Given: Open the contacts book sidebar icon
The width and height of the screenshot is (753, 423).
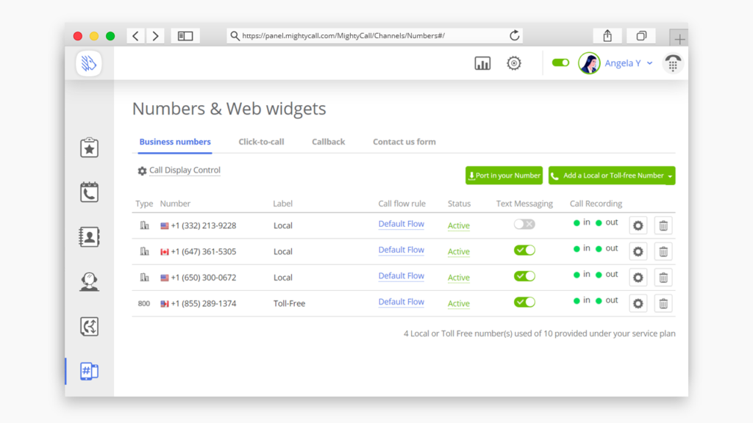Looking at the screenshot, I should click(89, 237).
